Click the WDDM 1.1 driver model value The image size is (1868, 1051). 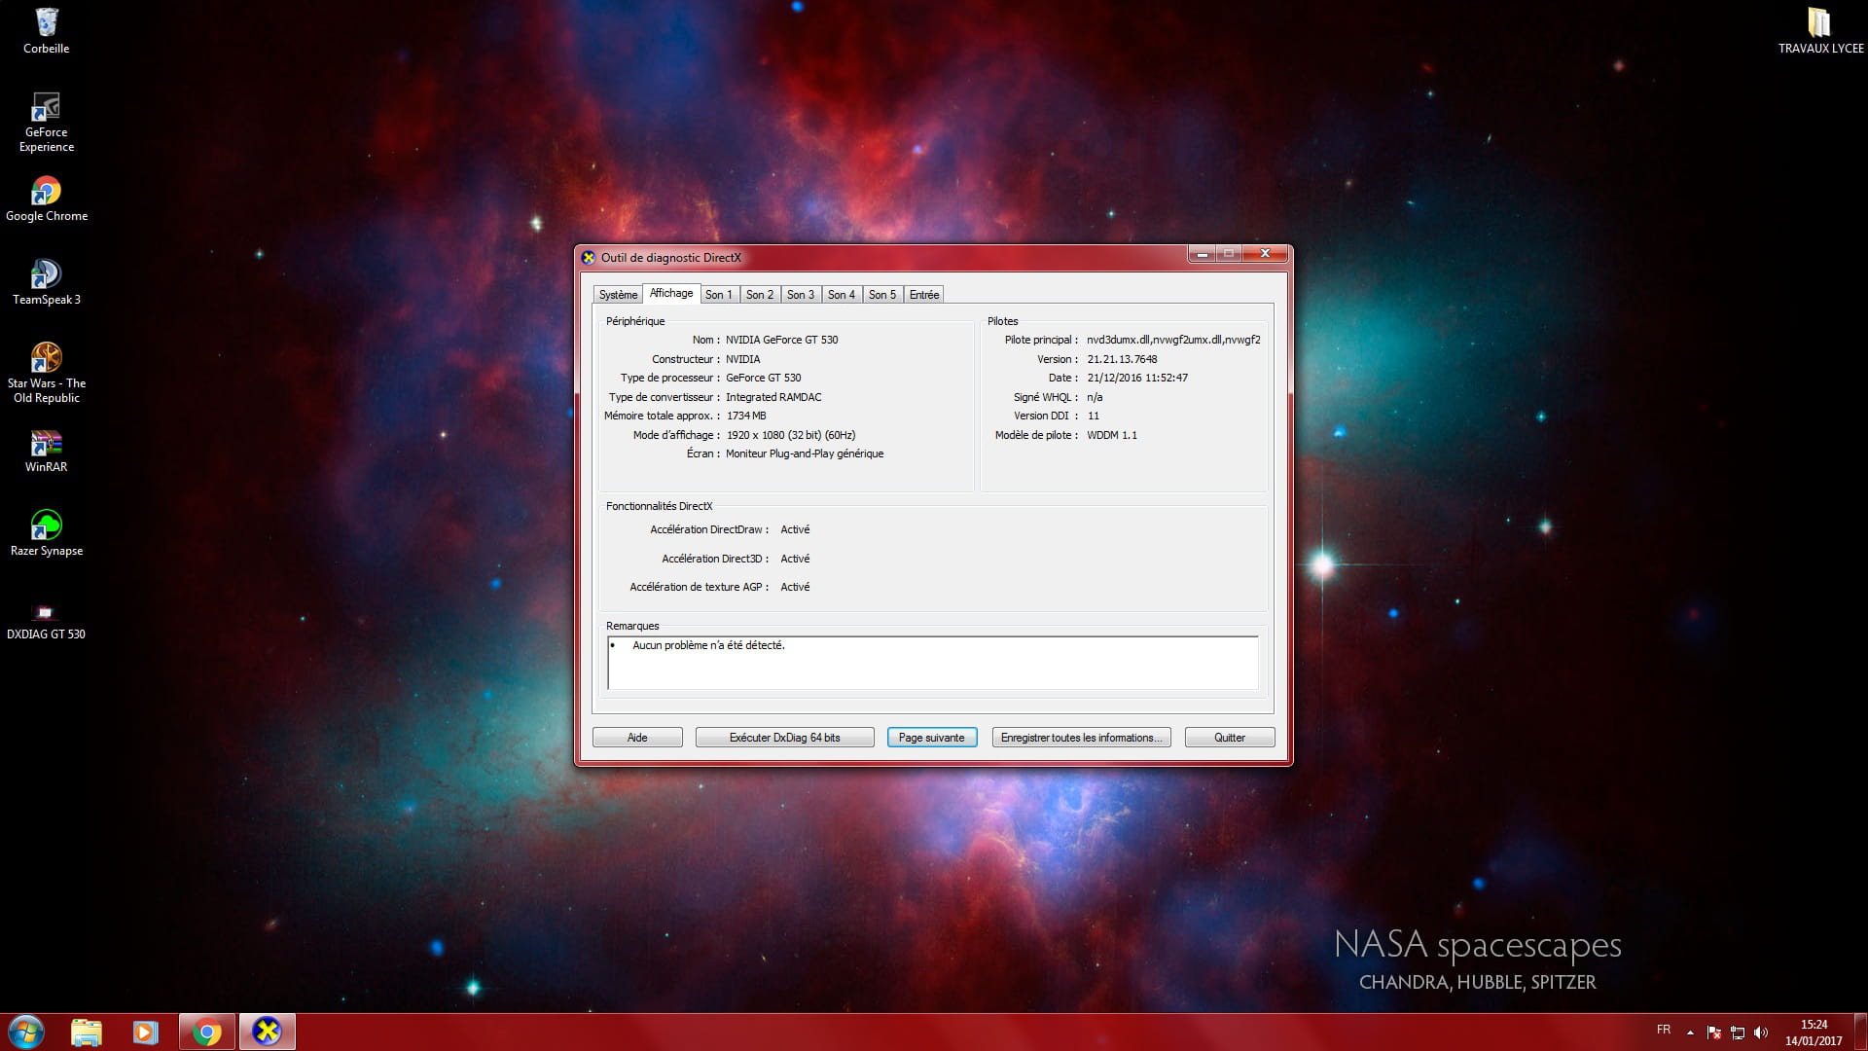[x=1112, y=435]
